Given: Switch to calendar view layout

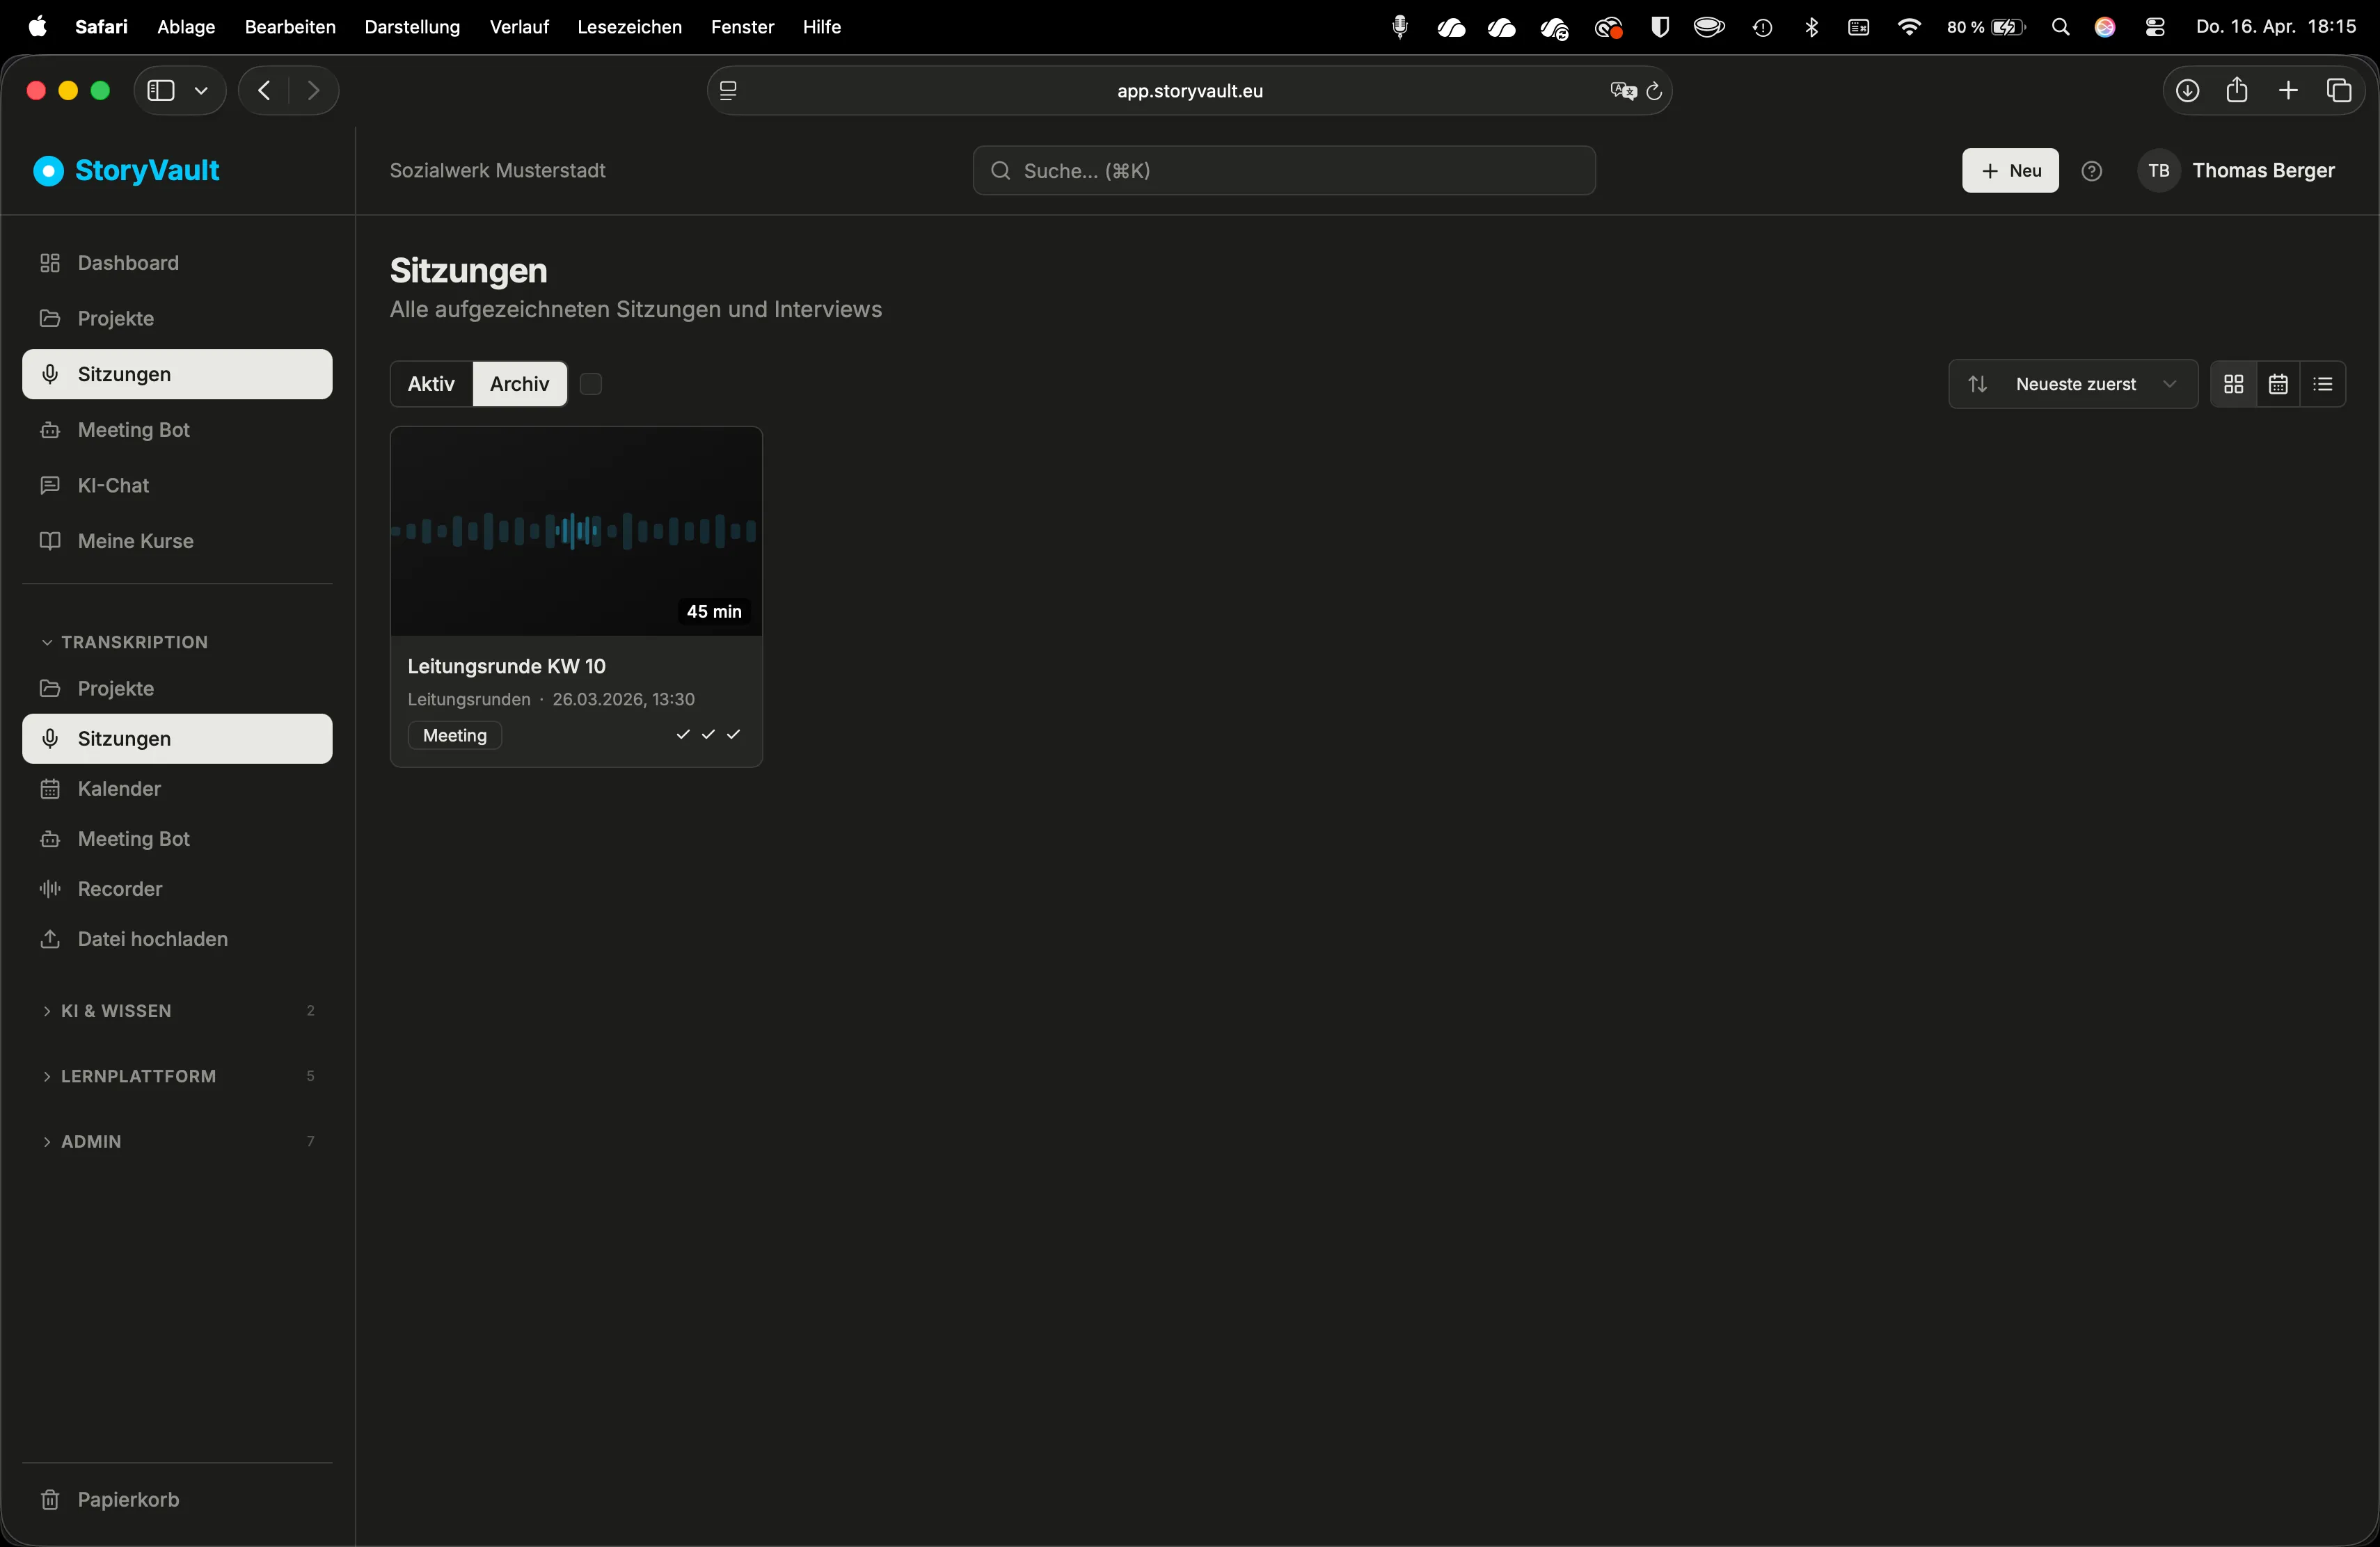Looking at the screenshot, I should 2278,384.
